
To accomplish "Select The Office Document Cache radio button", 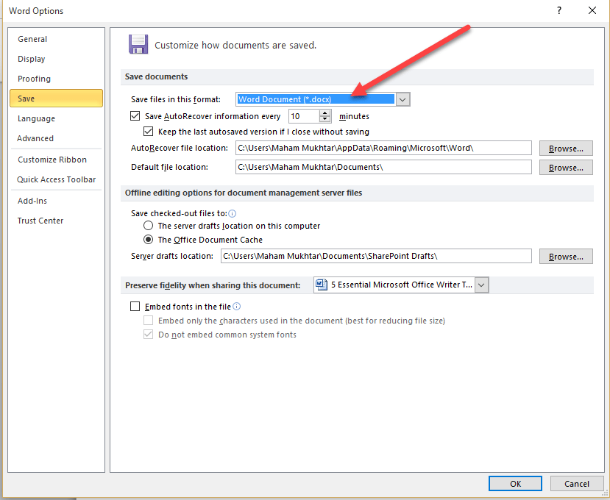I will click(148, 240).
